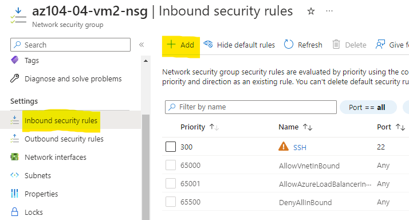This screenshot has height=220, width=409.
Task: Click the Inbound security rules icon
Action: coord(15,120)
